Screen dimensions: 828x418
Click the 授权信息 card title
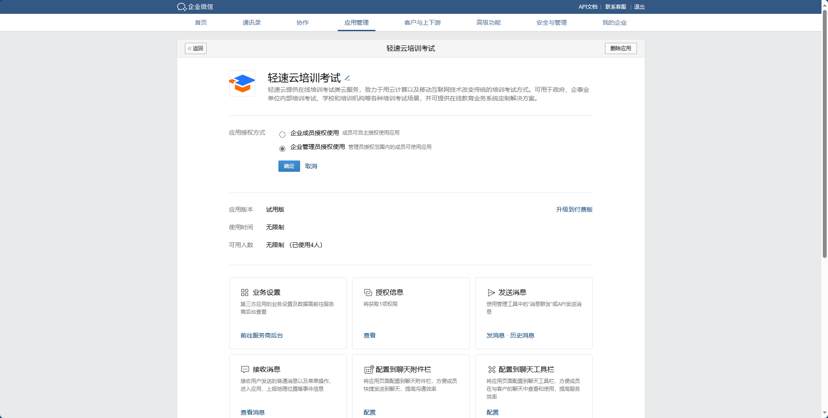coord(390,293)
